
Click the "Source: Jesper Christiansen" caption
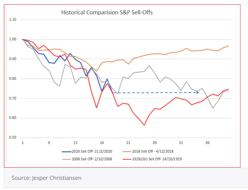tap(46, 178)
